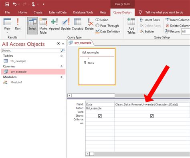Expand the View dropdown arrow
The height and width of the screenshot is (158, 190).
click(x=7, y=32)
